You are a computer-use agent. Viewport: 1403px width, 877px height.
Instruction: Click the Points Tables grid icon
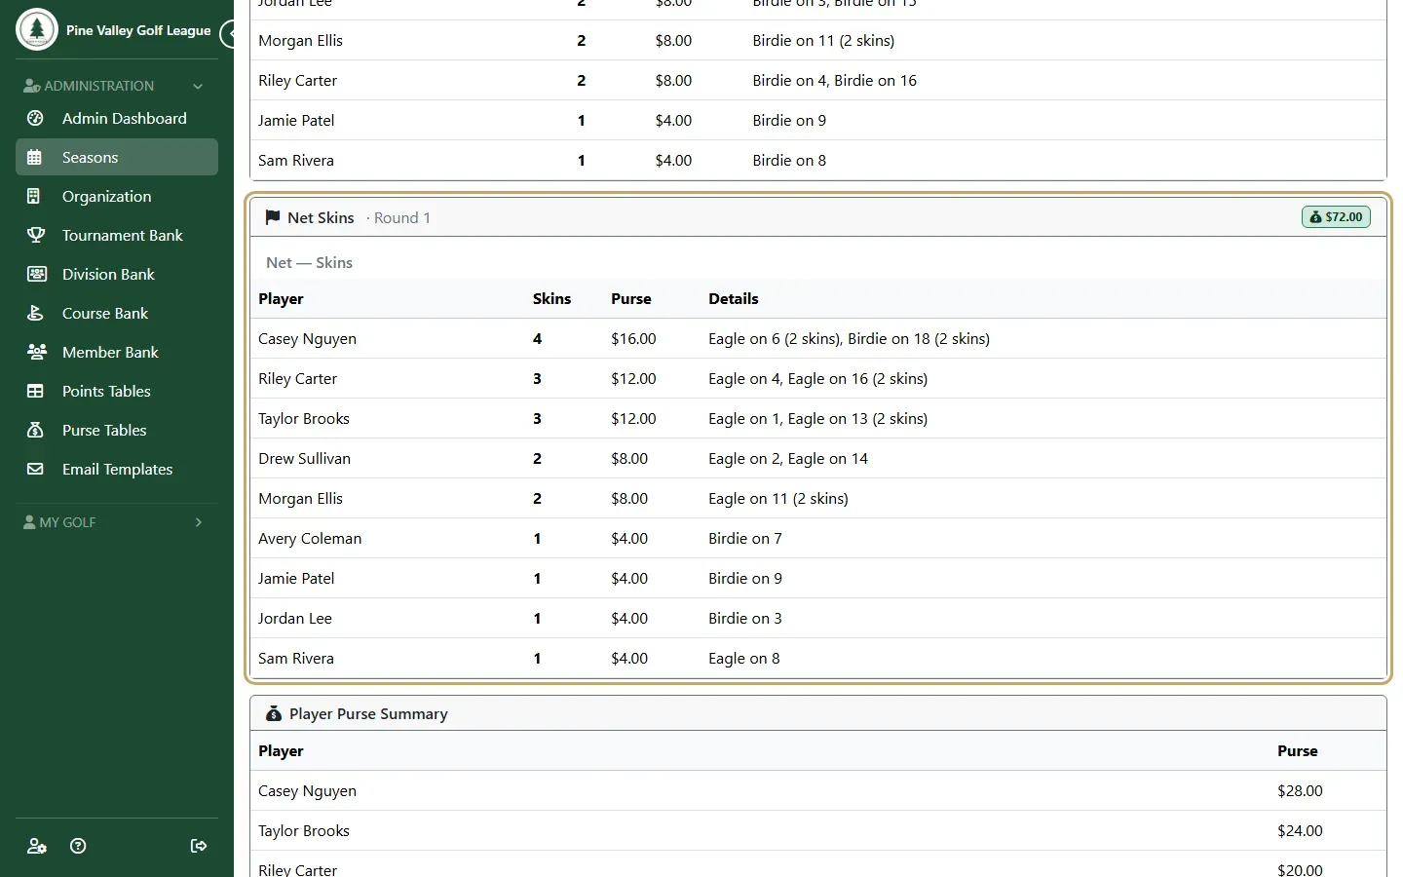click(35, 391)
